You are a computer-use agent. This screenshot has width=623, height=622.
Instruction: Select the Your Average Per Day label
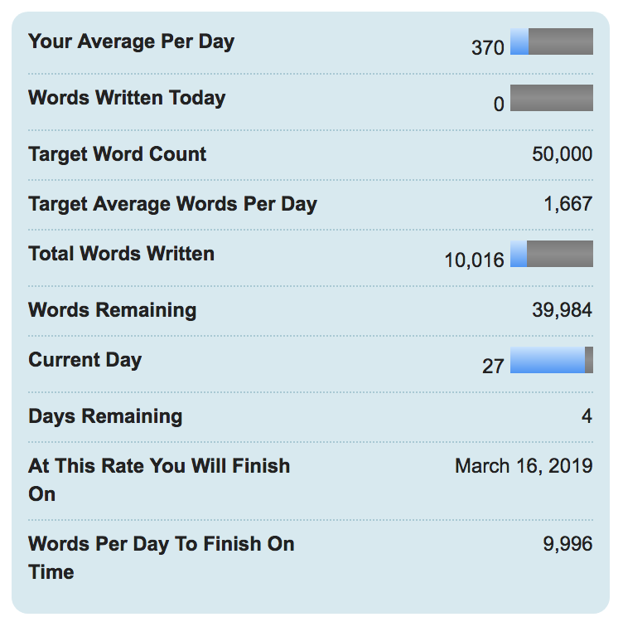tap(132, 42)
